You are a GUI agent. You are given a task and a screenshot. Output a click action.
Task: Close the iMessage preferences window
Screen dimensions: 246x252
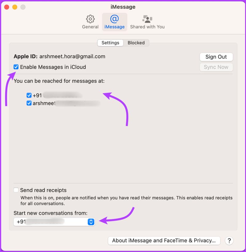[x=7, y=7]
